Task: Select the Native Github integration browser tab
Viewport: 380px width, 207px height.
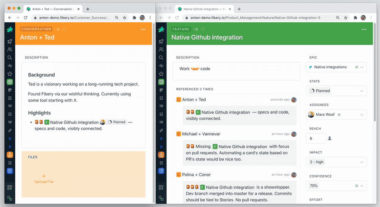Action: coord(205,9)
